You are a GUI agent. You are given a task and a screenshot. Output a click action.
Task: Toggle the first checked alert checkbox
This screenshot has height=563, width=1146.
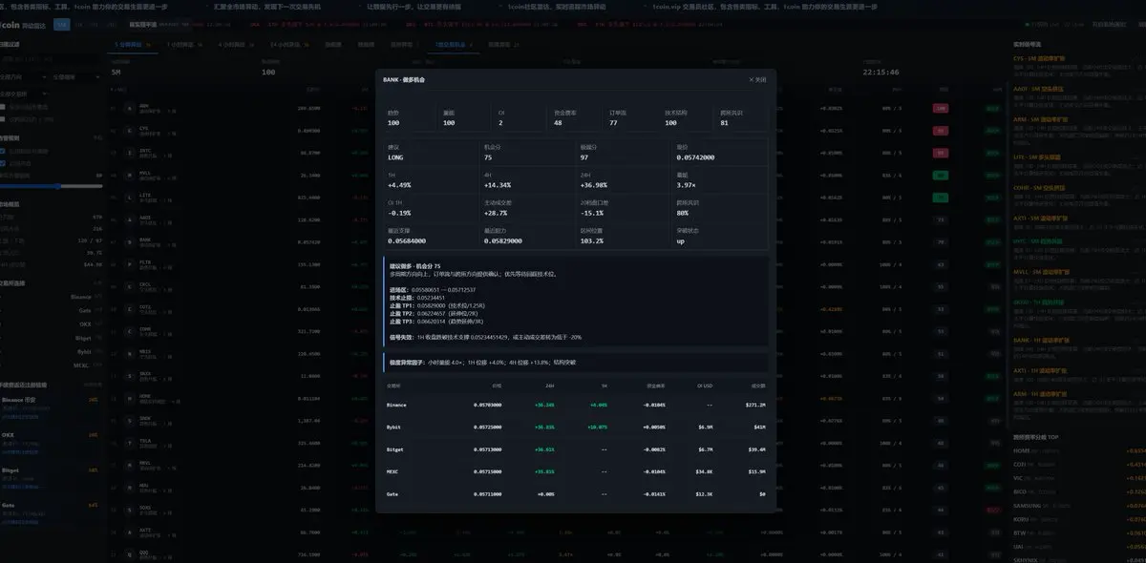3,152
